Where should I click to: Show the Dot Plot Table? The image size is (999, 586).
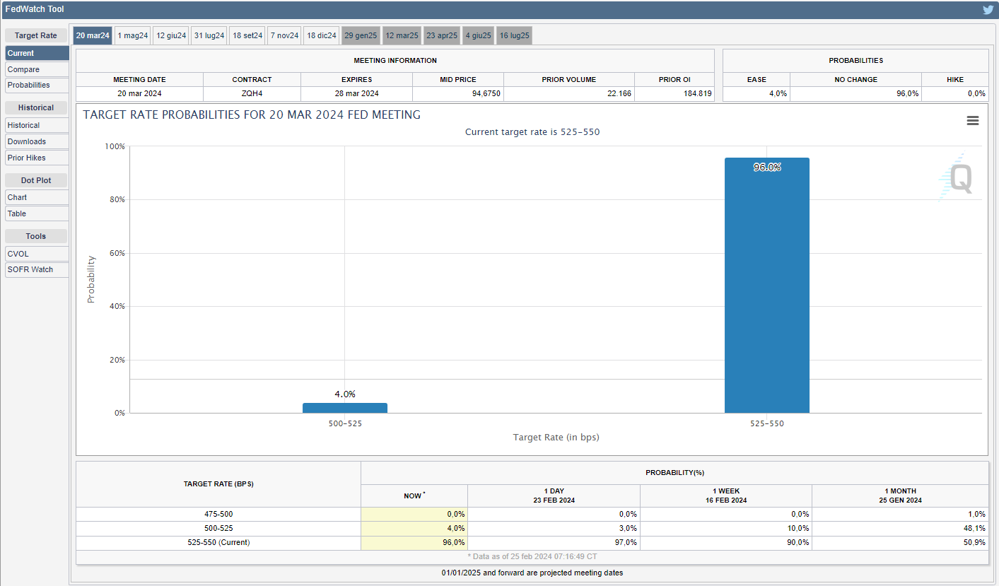click(37, 213)
